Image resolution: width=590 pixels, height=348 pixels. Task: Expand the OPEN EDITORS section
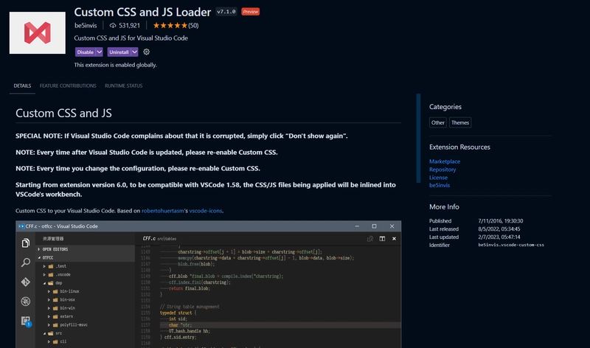click(x=38, y=249)
